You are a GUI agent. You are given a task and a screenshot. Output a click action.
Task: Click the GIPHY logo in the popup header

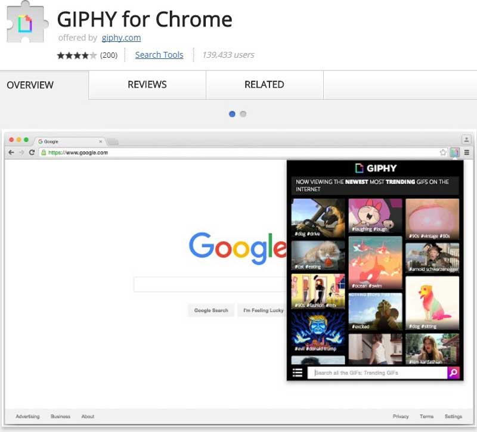click(x=376, y=168)
